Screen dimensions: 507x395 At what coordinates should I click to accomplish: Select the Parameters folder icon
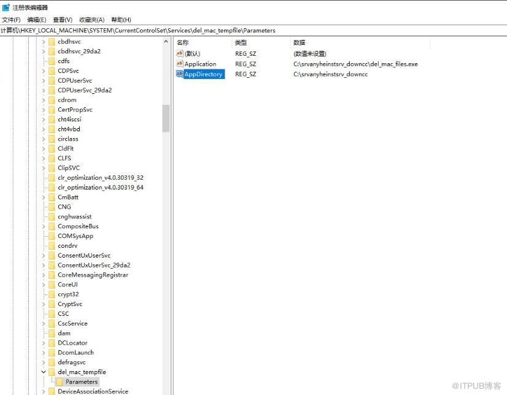coord(59,382)
